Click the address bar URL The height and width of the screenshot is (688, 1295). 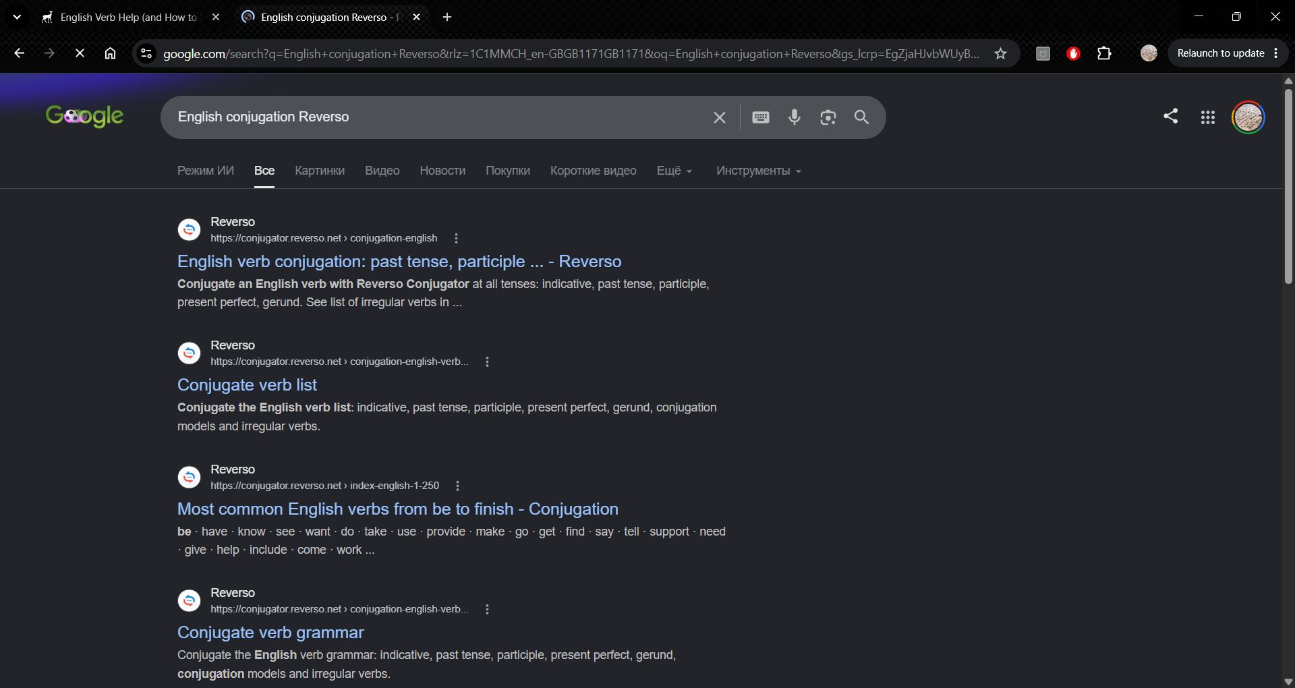[x=571, y=53]
